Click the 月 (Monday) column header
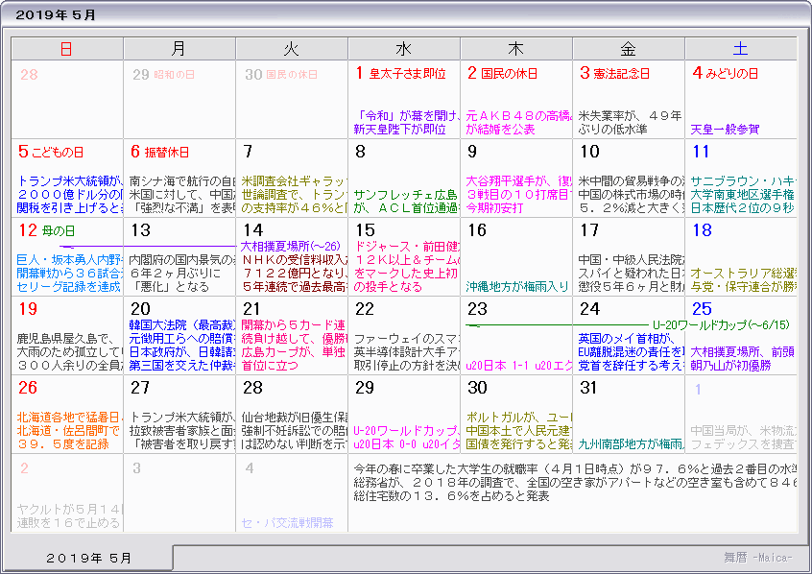 (179, 49)
